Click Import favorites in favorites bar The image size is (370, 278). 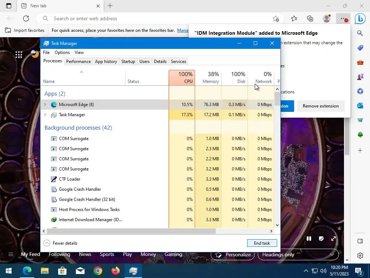(25, 30)
